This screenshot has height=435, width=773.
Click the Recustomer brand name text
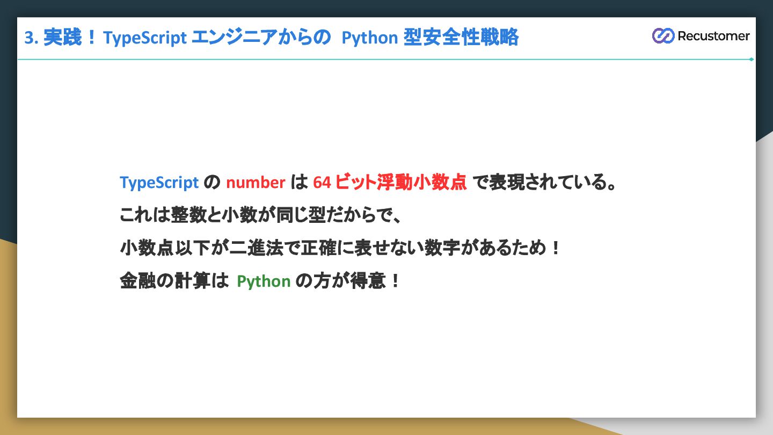click(713, 36)
